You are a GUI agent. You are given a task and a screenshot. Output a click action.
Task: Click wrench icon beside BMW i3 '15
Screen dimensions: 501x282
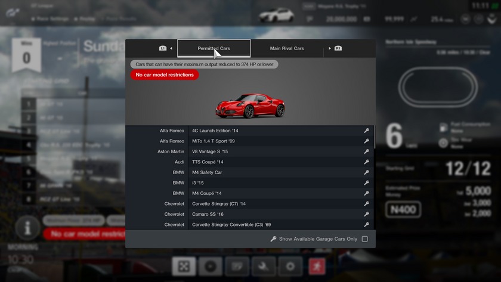tap(366, 183)
